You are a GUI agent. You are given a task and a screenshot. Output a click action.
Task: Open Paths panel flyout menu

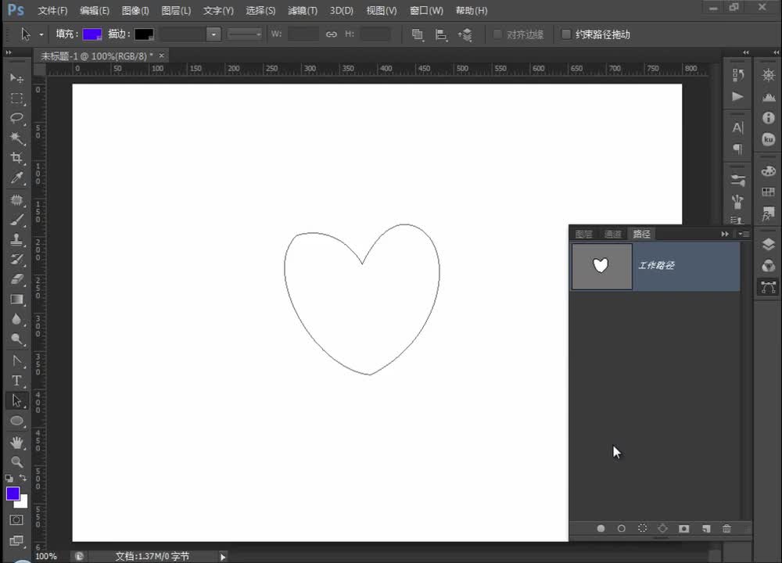744,234
